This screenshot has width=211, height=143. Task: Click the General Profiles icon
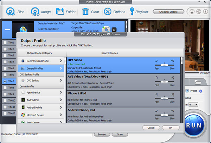point(23,69)
